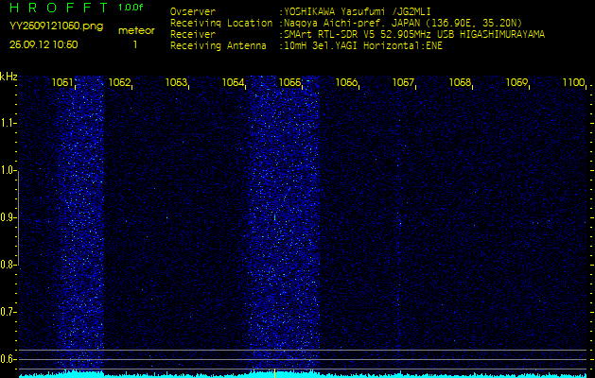Click the meteor label
The width and height of the screenshot is (595, 378).
[136, 30]
